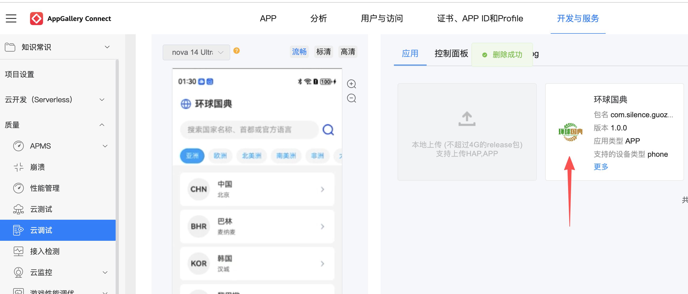
Task: Open 中国 row chevron
Action: click(x=322, y=189)
